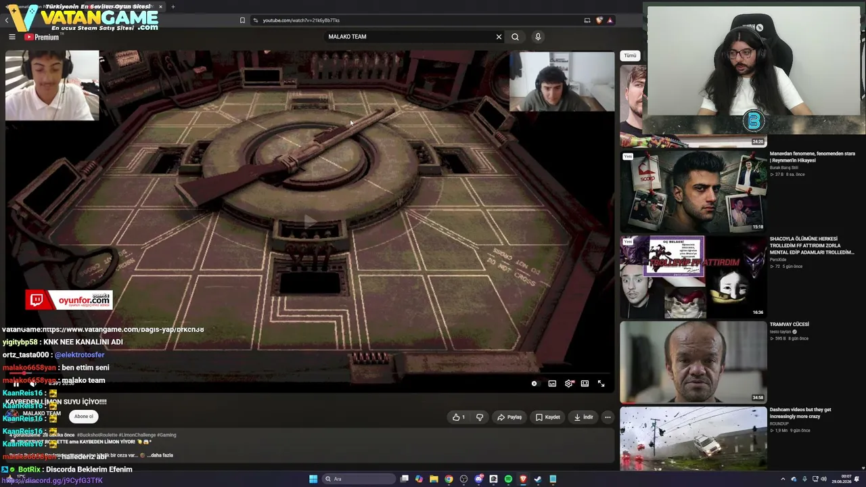Image resolution: width=866 pixels, height=487 pixels.
Task: Open Dashcam videos thumbnail
Action: 693,438
